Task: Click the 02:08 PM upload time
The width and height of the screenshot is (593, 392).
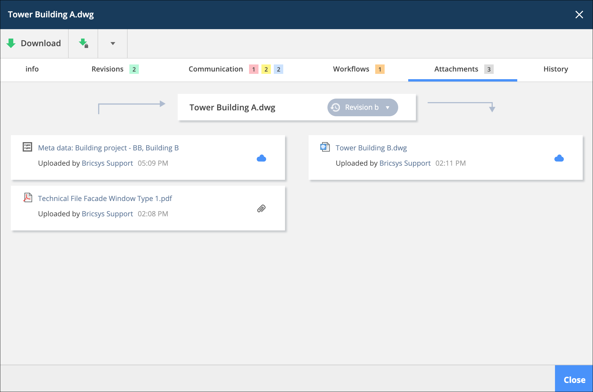Action: 153,214
